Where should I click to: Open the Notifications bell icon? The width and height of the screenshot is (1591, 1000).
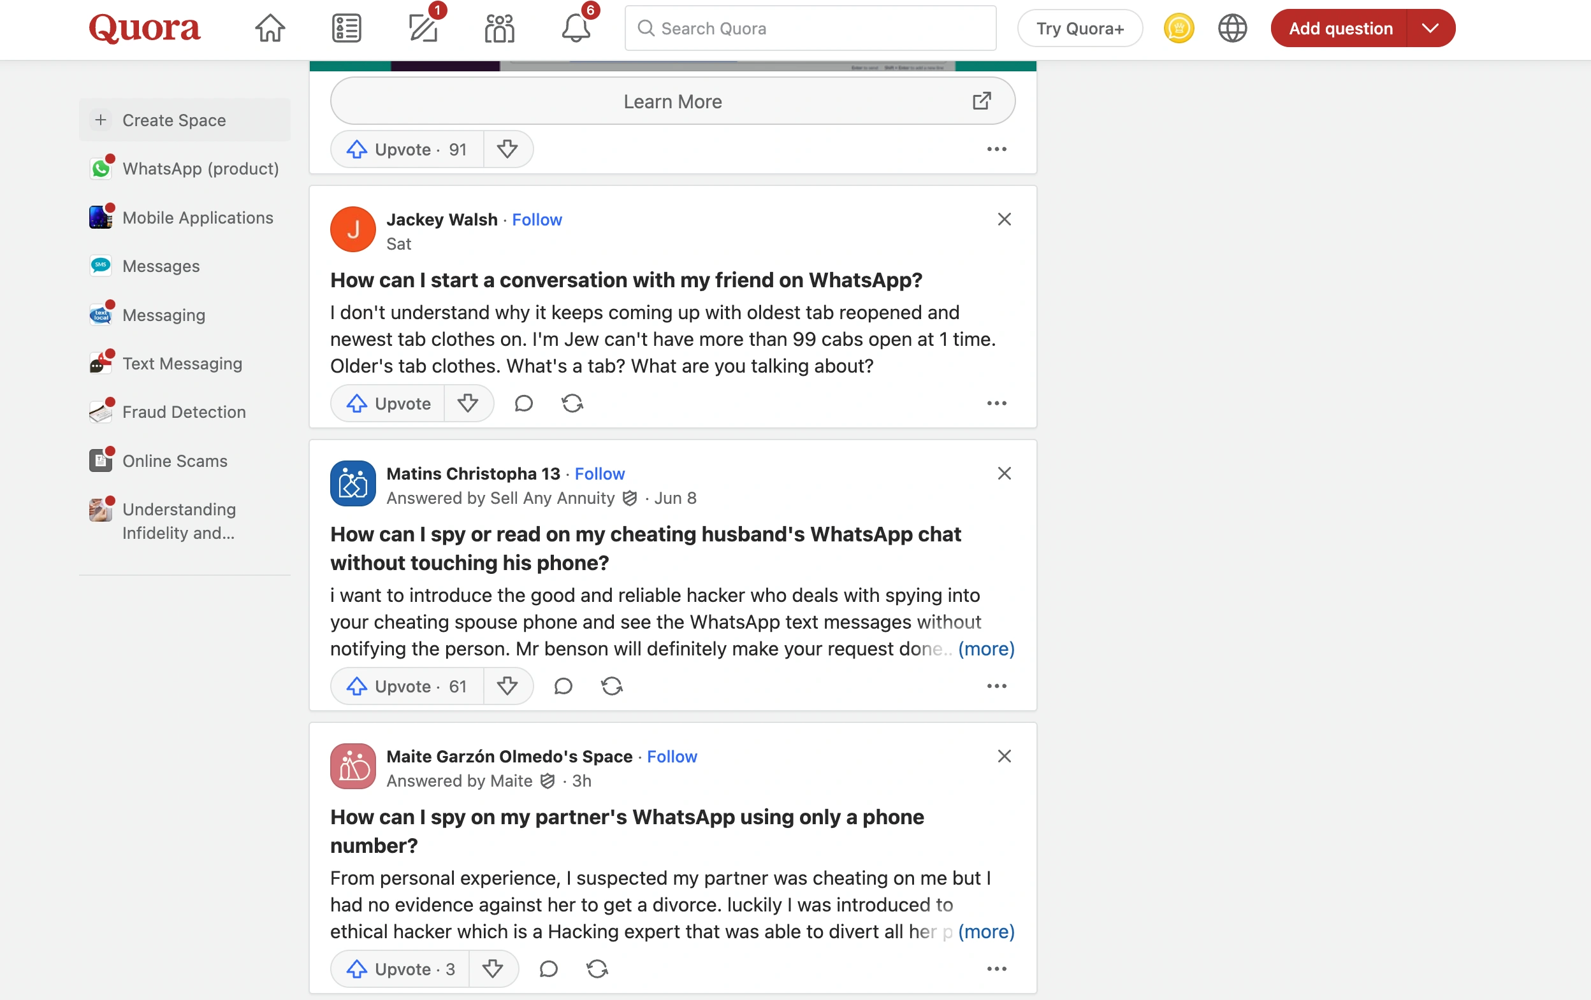[576, 29]
